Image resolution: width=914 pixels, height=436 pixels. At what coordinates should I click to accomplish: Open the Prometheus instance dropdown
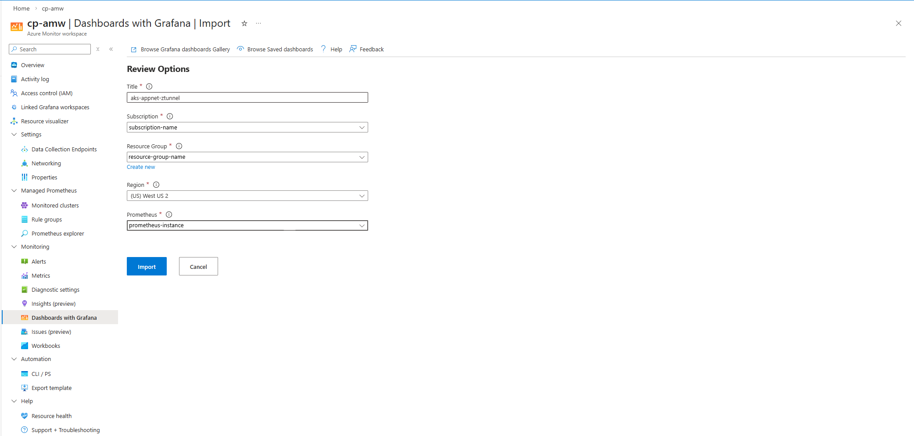coord(247,225)
